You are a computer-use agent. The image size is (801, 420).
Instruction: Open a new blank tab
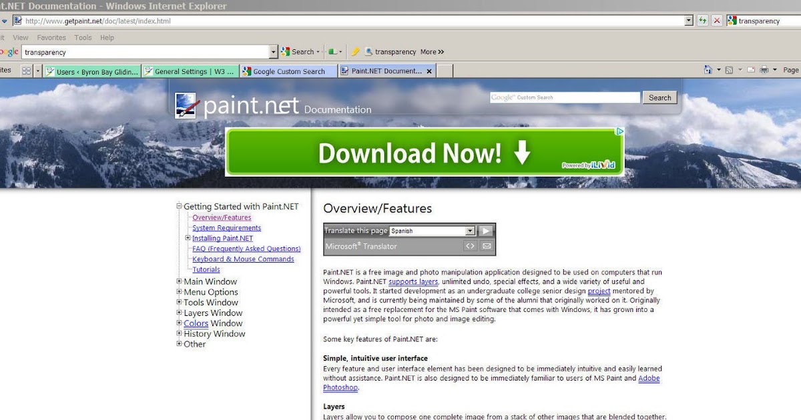[445, 71]
